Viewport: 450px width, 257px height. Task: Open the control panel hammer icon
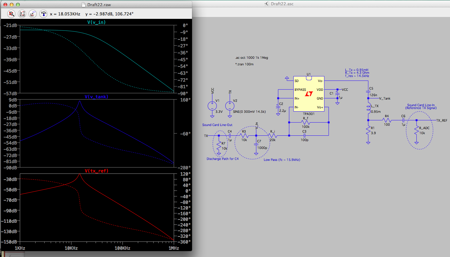click(43, 14)
